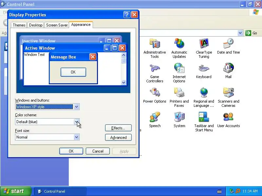The image size is (262, 196).
Task: Open Game Controllers icon
Action: point(155,68)
